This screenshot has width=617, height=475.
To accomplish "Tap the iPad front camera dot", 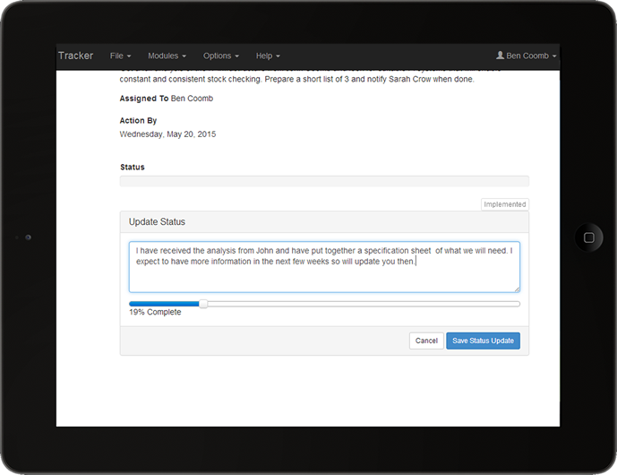I will point(29,237).
